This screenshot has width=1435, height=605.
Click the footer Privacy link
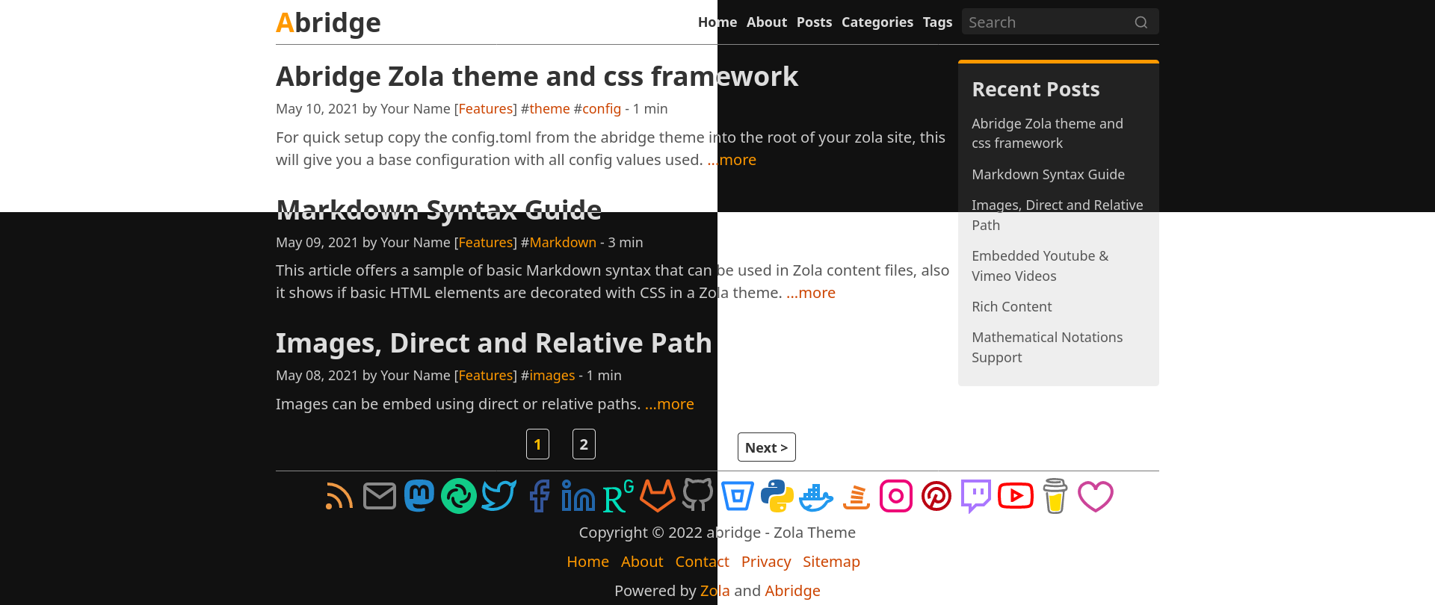[766, 562]
